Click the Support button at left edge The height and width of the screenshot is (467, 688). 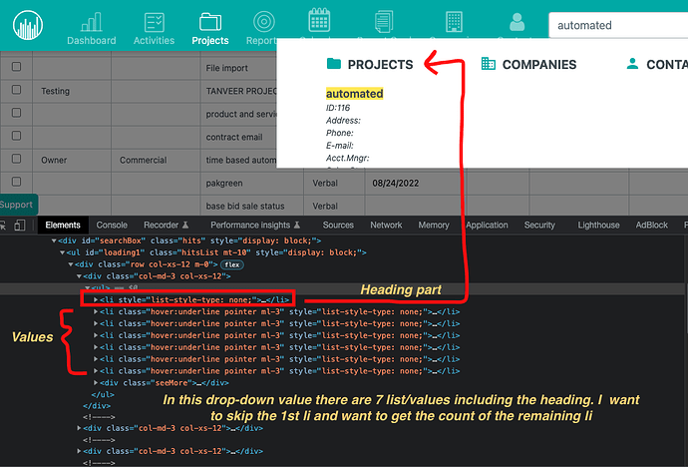click(x=18, y=205)
